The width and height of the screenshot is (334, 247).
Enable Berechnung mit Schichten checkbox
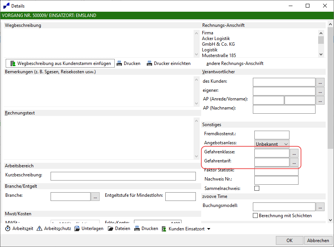(255, 215)
